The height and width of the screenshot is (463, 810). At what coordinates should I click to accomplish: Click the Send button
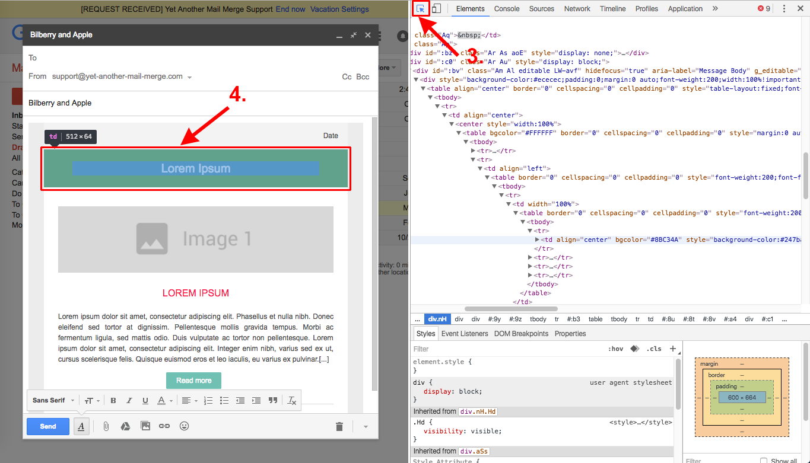tap(47, 426)
